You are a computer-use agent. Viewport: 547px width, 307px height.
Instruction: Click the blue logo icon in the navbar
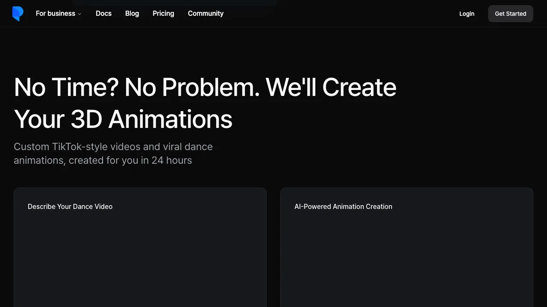[18, 13]
